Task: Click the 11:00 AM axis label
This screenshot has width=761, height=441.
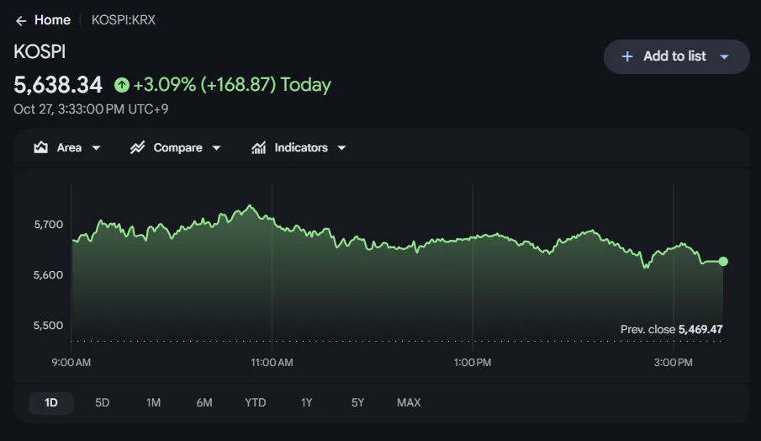Action: click(x=272, y=363)
